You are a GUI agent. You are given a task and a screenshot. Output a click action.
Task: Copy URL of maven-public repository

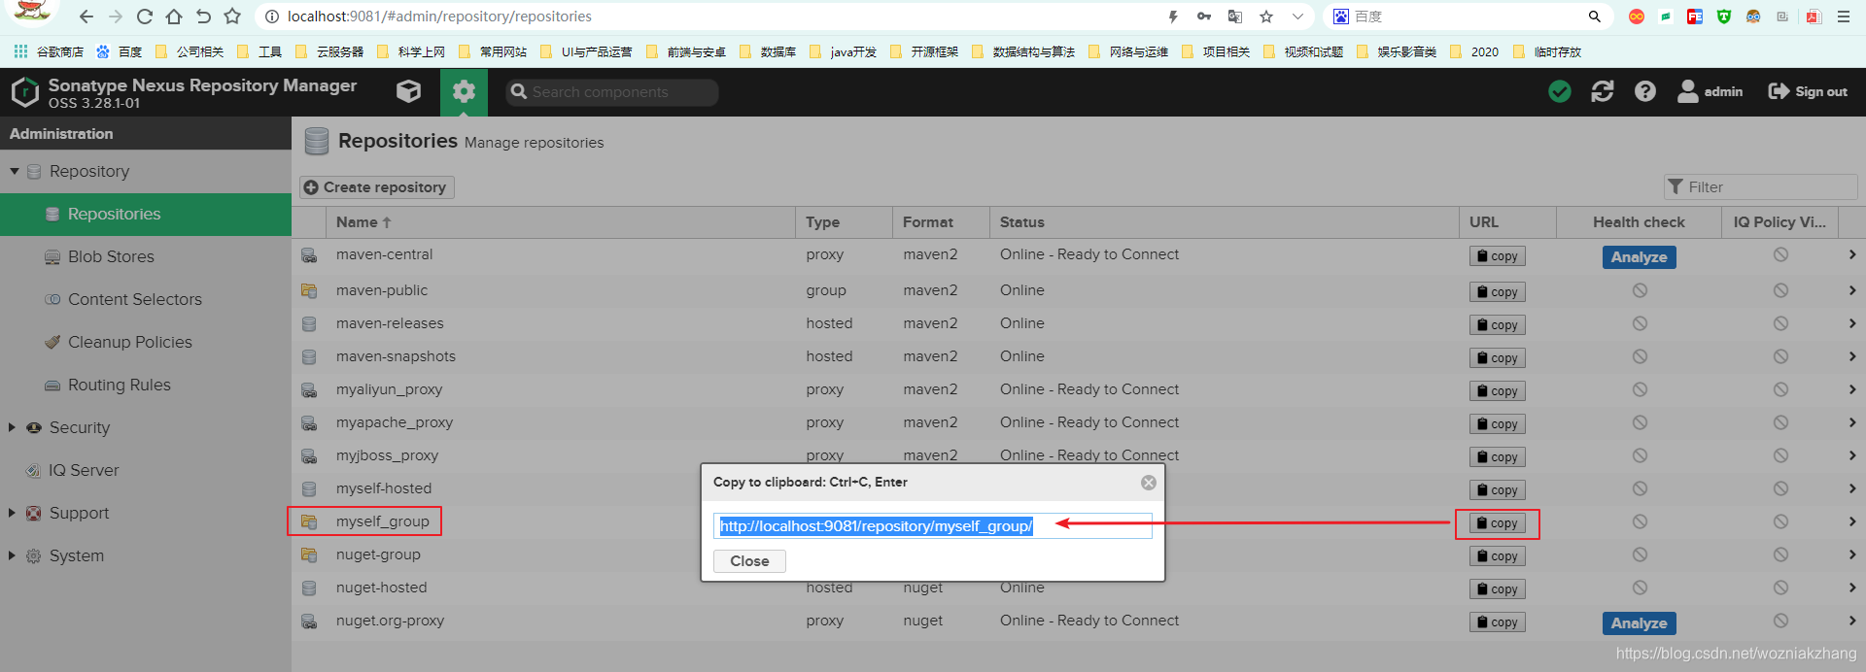pyautogui.click(x=1497, y=292)
